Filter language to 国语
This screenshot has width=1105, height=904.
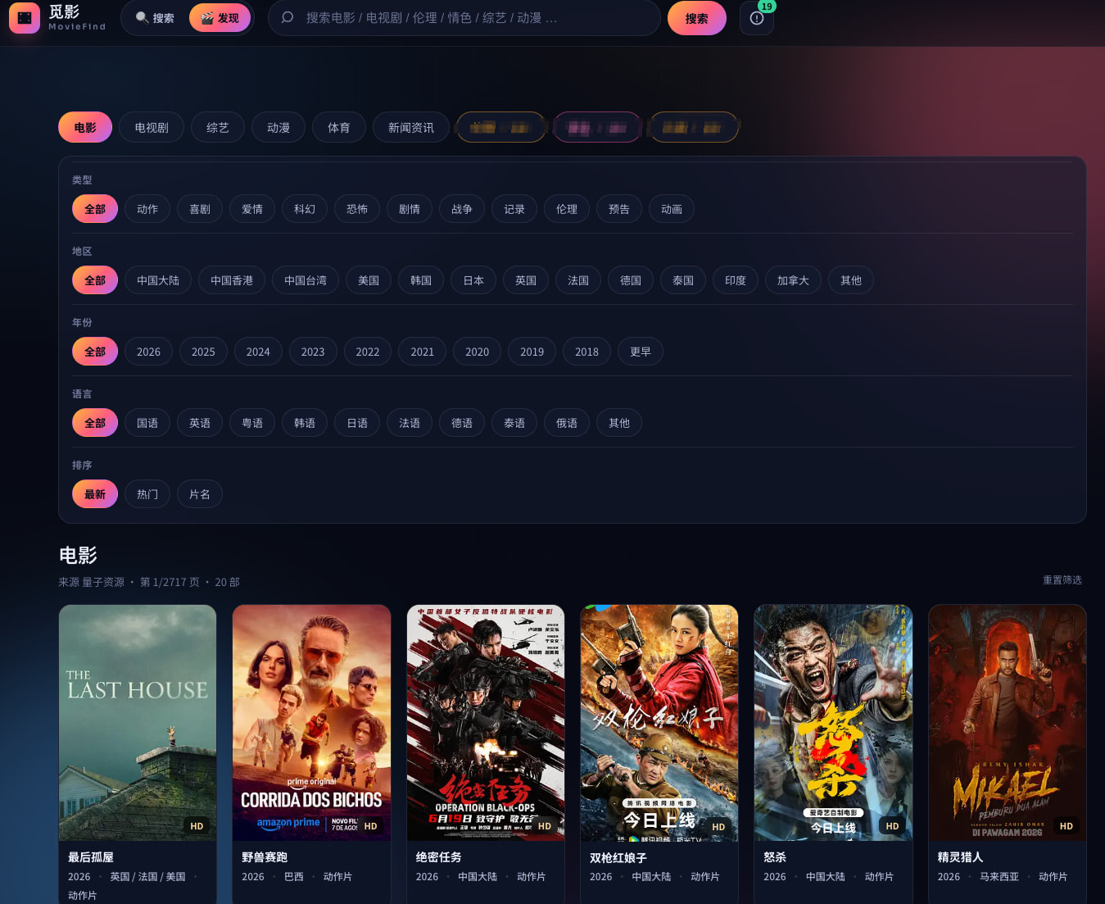147,423
